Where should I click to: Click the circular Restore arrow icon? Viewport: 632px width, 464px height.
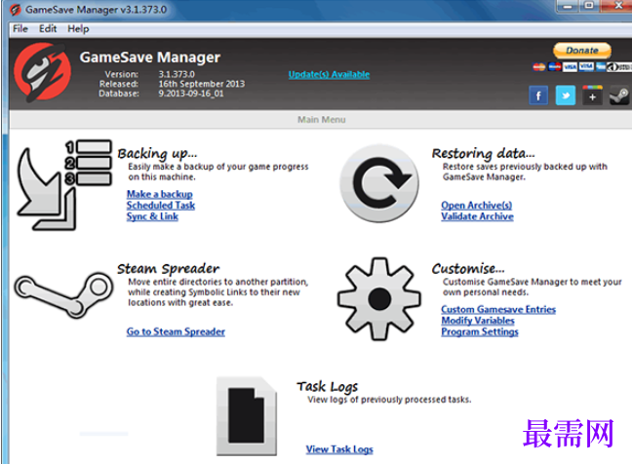click(x=378, y=183)
